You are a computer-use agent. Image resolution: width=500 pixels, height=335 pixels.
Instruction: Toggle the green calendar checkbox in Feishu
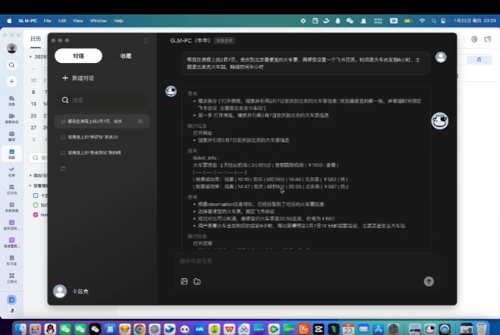coord(36,205)
